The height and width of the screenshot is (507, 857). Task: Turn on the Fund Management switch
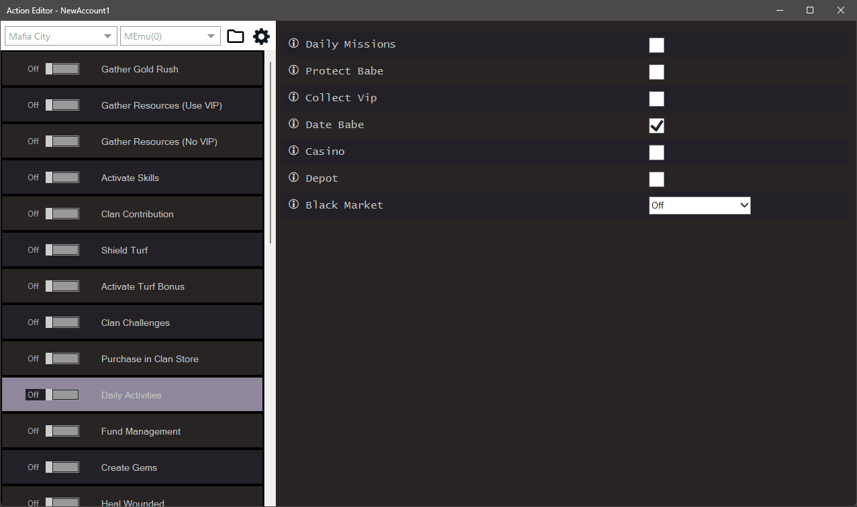[x=62, y=431]
